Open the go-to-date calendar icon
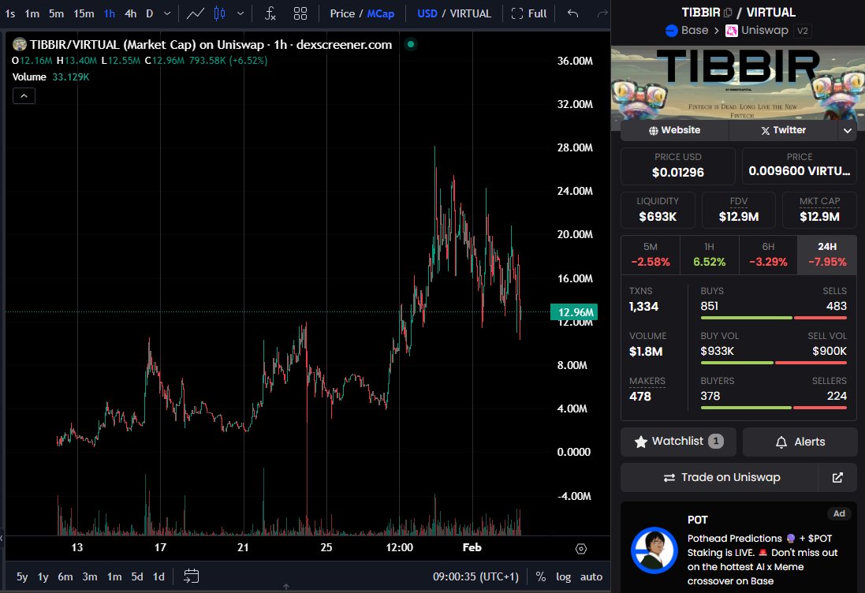The height and width of the screenshot is (593, 865). click(x=191, y=576)
